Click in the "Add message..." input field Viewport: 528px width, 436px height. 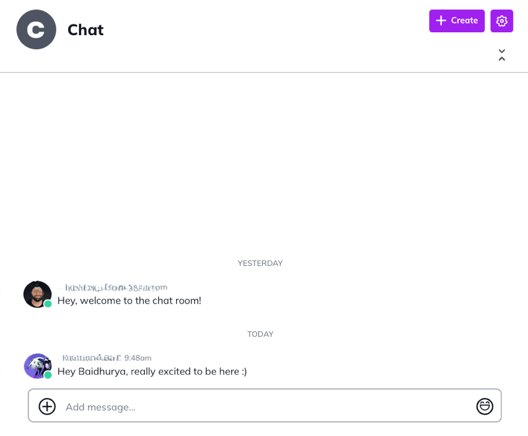[x=264, y=407]
